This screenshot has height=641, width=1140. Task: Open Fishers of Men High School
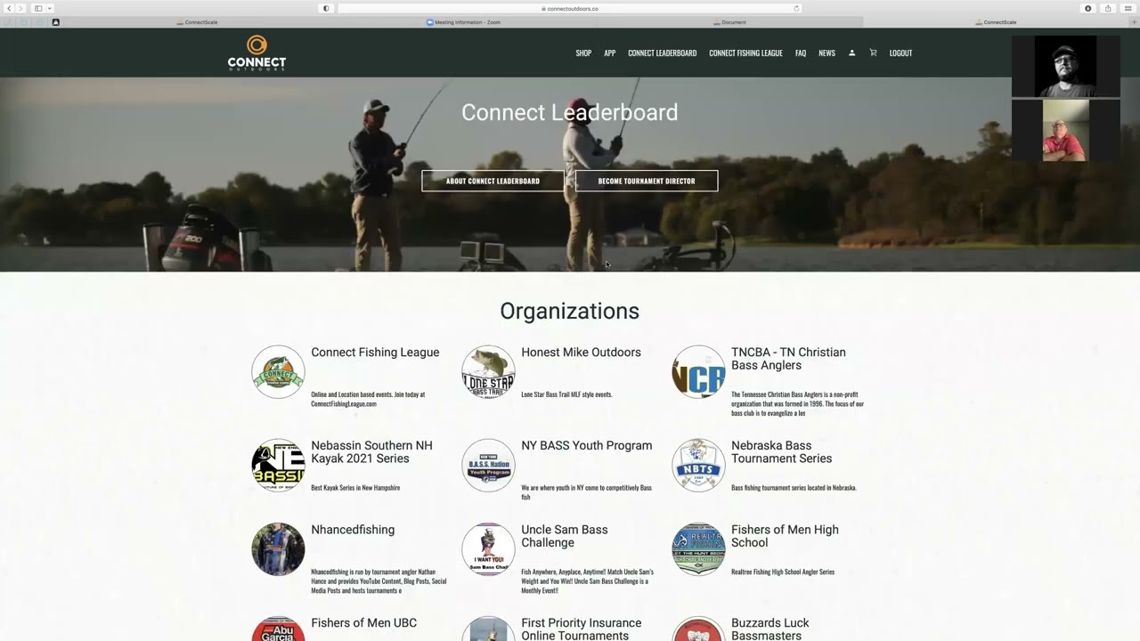785,536
